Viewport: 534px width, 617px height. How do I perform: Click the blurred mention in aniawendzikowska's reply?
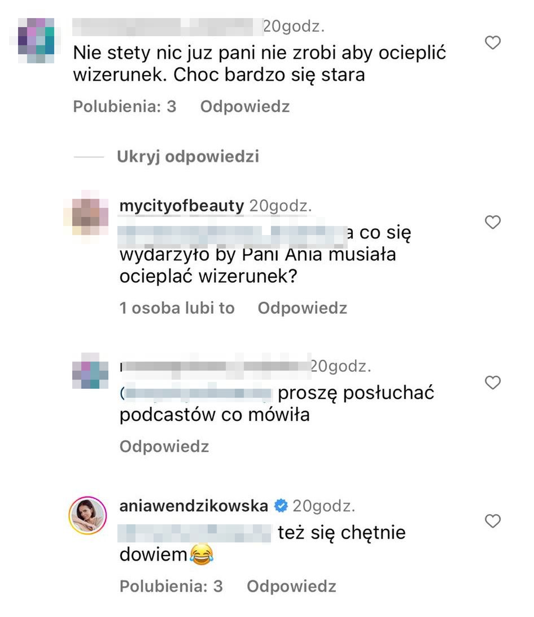196,533
